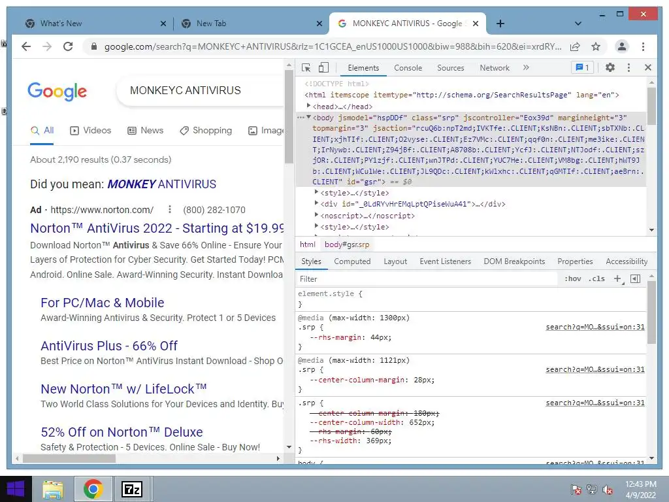This screenshot has width=669, height=502.
Task: Open the Computed styles tab
Action: [352, 261]
